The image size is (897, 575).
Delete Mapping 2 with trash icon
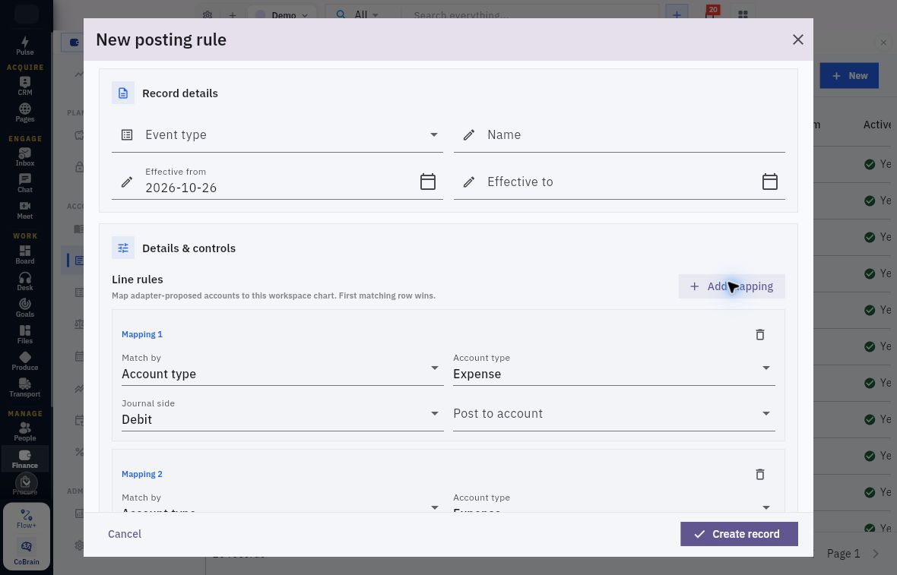coord(759,474)
